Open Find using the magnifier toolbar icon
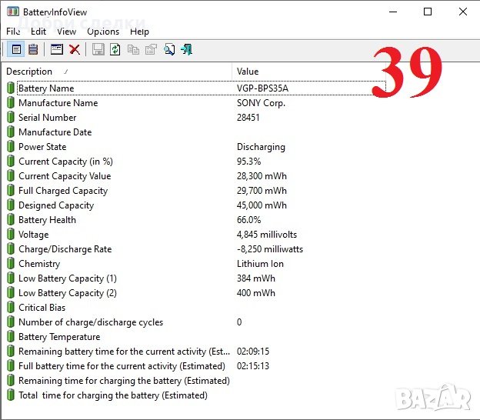 (168, 49)
